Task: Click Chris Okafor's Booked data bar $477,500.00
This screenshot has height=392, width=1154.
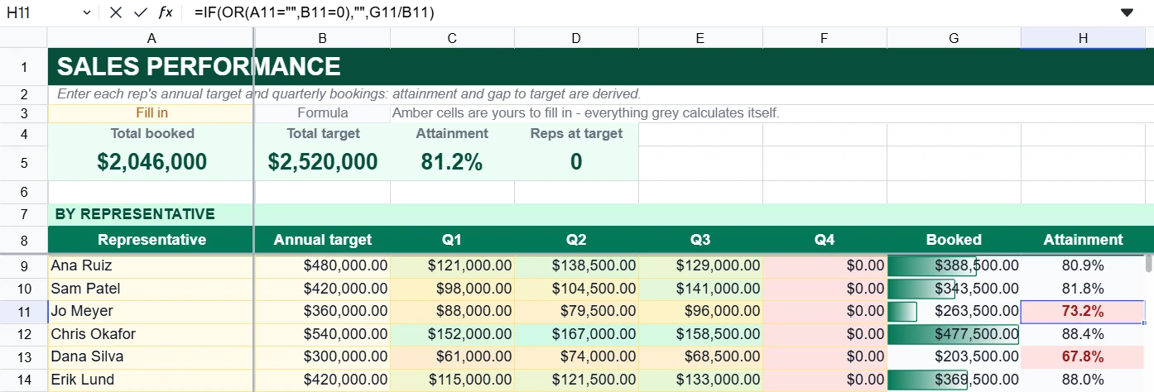Action: click(x=954, y=334)
